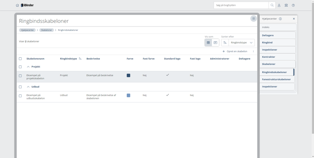This screenshot has height=158, width=314.
Task: Open the hamburger menu on Ringbindsskabeloner panel
Action: tap(253, 19)
